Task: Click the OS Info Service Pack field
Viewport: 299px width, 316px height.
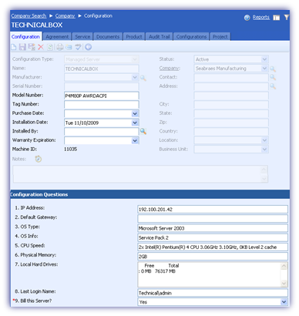Action: 213,237
